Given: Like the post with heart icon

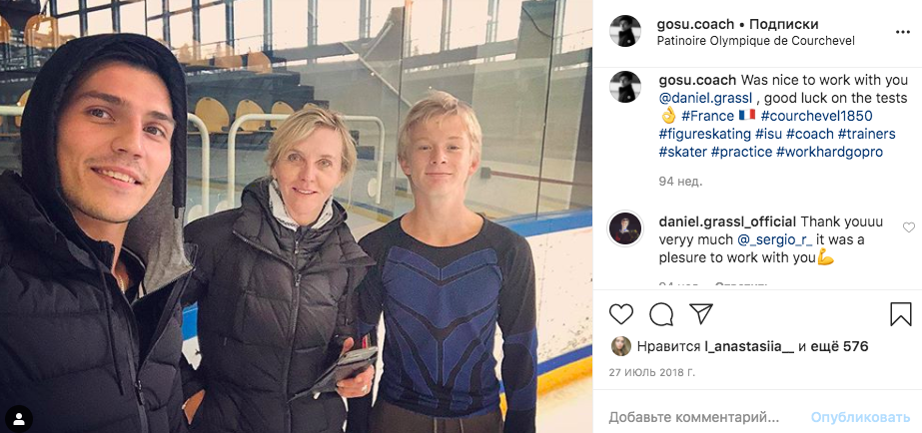Looking at the screenshot, I should coord(621,314).
